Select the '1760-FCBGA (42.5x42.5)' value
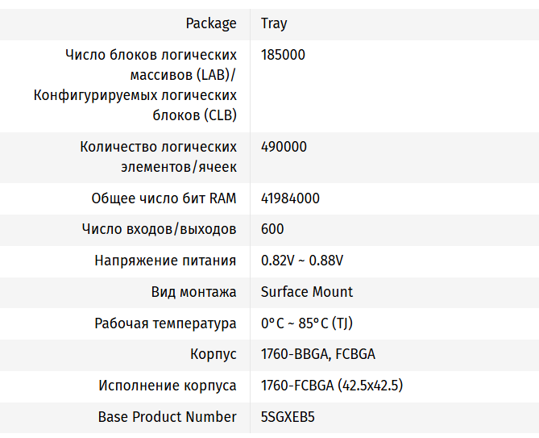The height and width of the screenshot is (438, 539). point(332,386)
